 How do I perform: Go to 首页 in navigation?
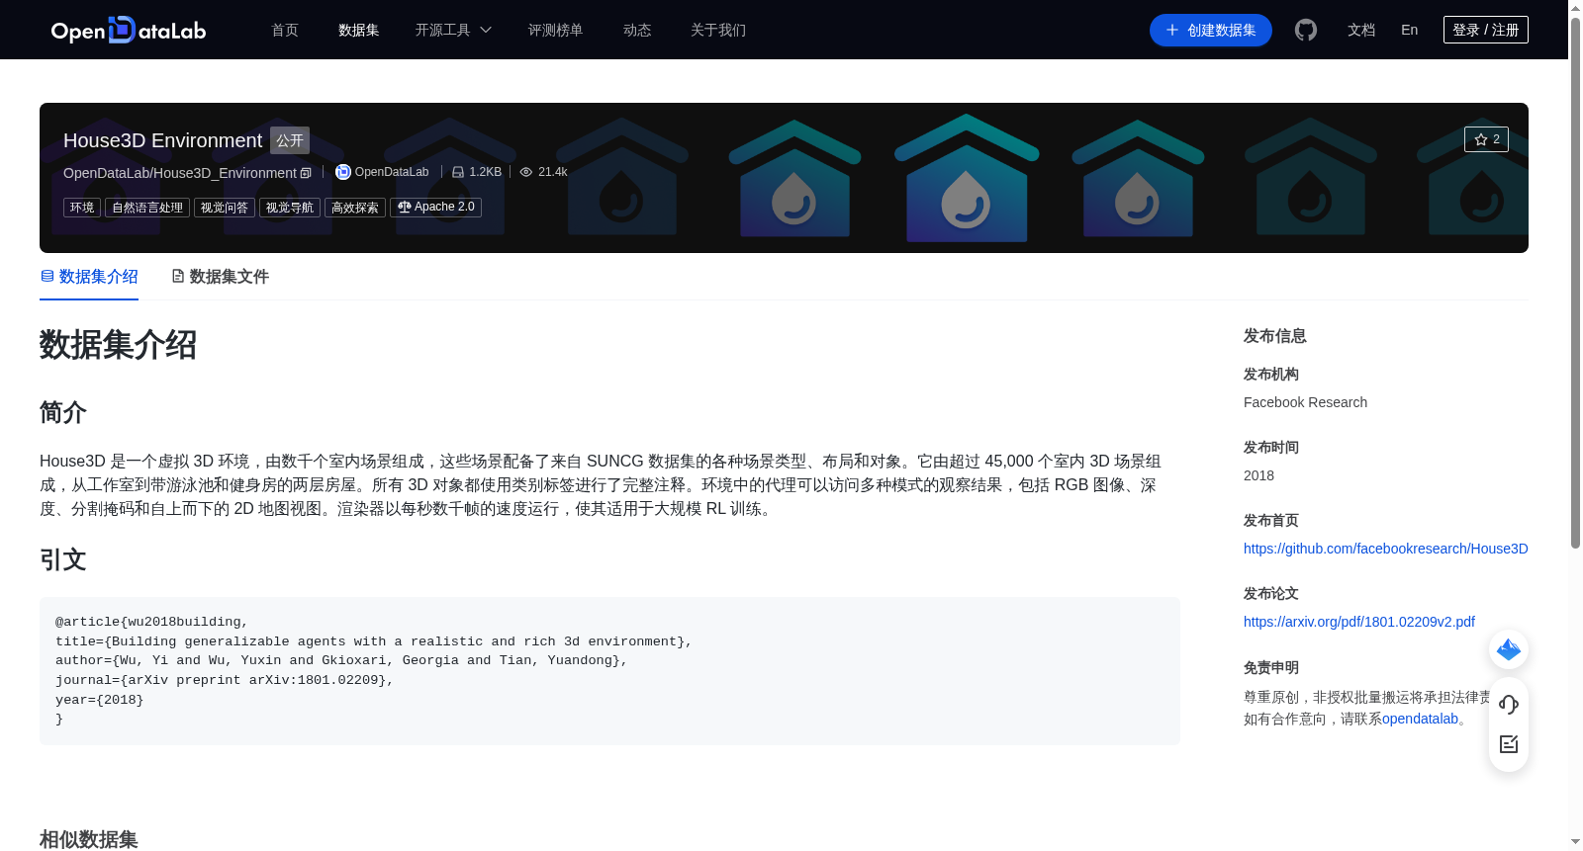coord(285,31)
